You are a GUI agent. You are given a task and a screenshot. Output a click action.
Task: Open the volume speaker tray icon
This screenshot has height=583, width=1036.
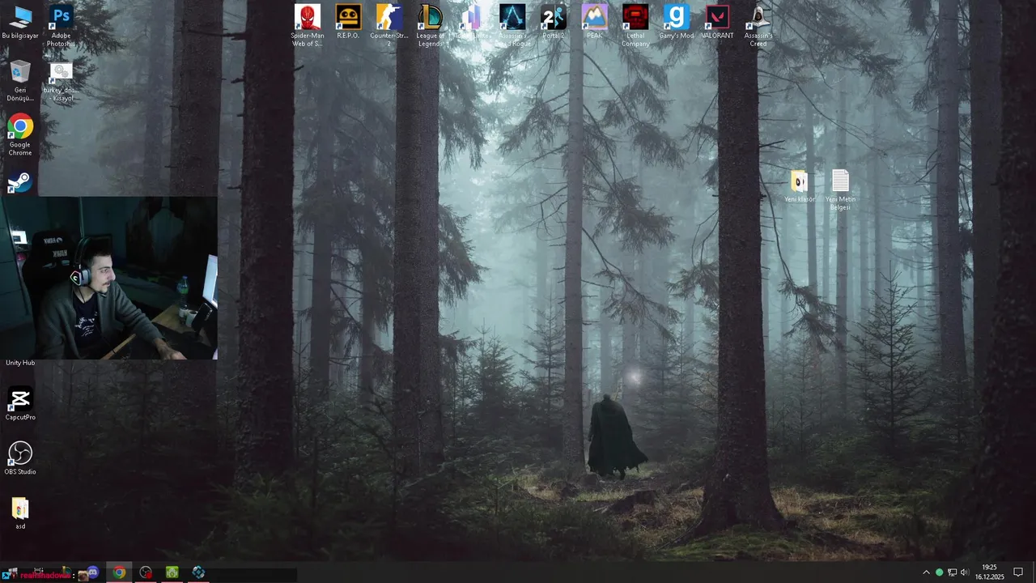coord(965,572)
